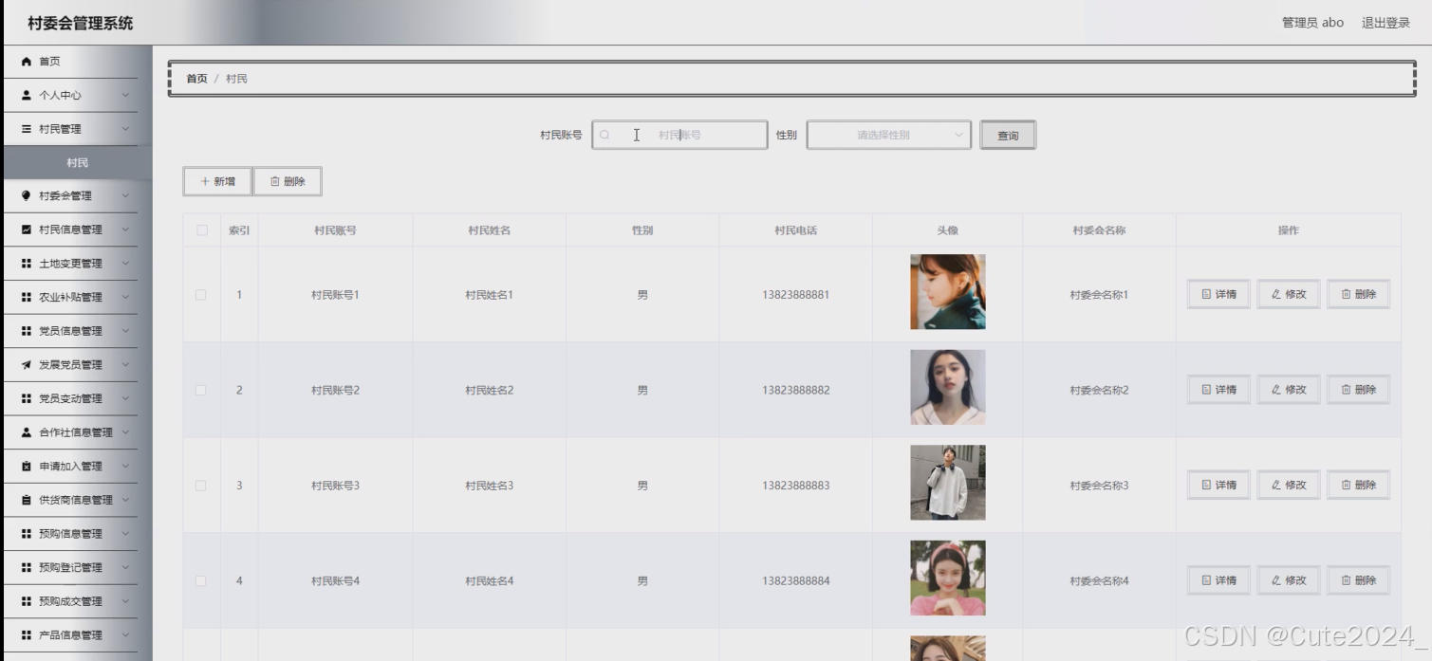Open the 产品信息管理 menu label

pos(70,635)
